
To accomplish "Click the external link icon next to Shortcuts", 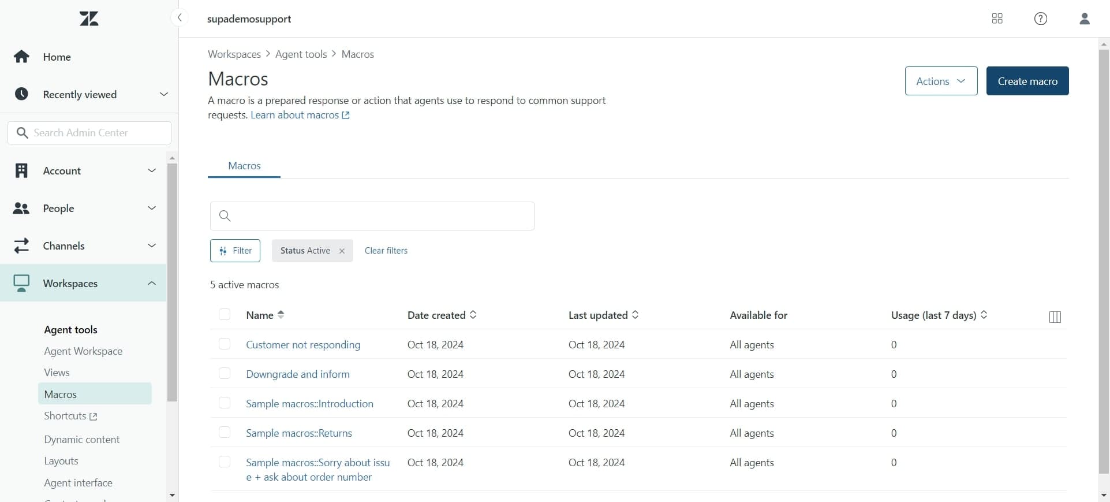I will (94, 417).
